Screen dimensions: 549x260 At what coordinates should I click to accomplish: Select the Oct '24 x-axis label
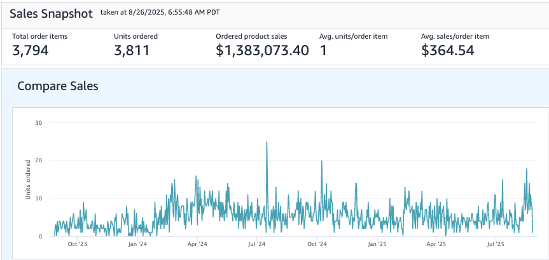click(317, 244)
